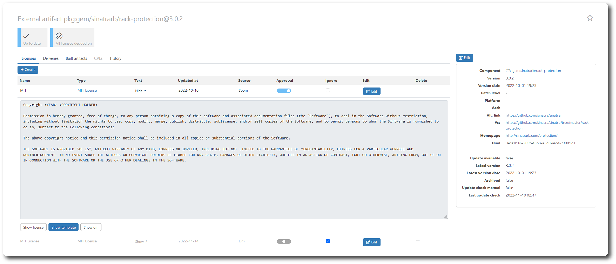This screenshot has width=616, height=264.
Task: Uncheck Ignore box for MIT License row
Action: [x=328, y=241]
